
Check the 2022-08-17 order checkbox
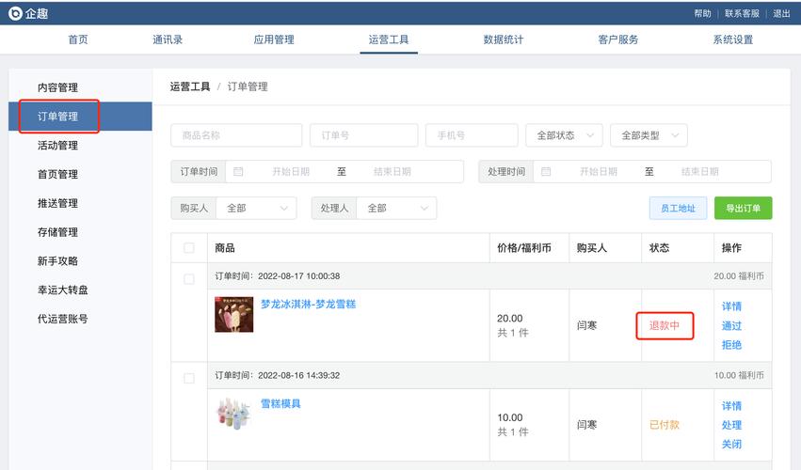(189, 279)
